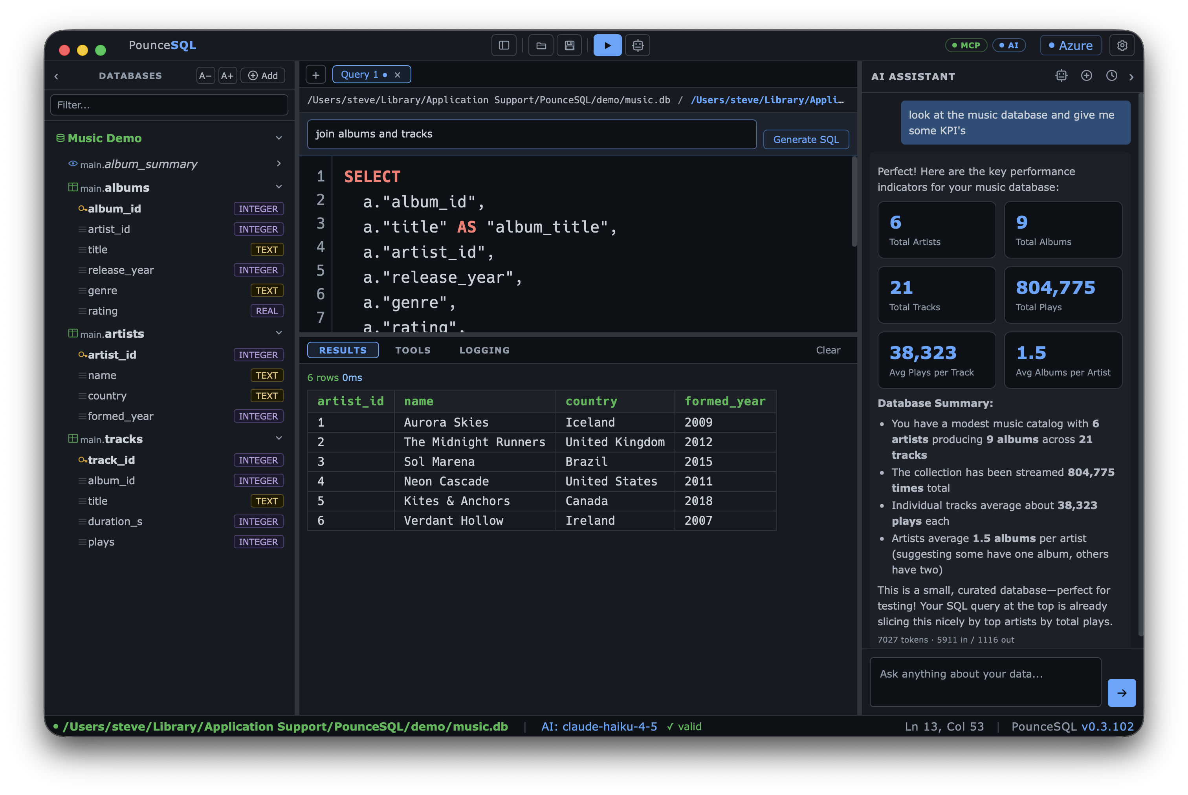Screen dimensions: 1188x795
Task: Open the AI robot icon in toolbar
Action: click(638, 45)
